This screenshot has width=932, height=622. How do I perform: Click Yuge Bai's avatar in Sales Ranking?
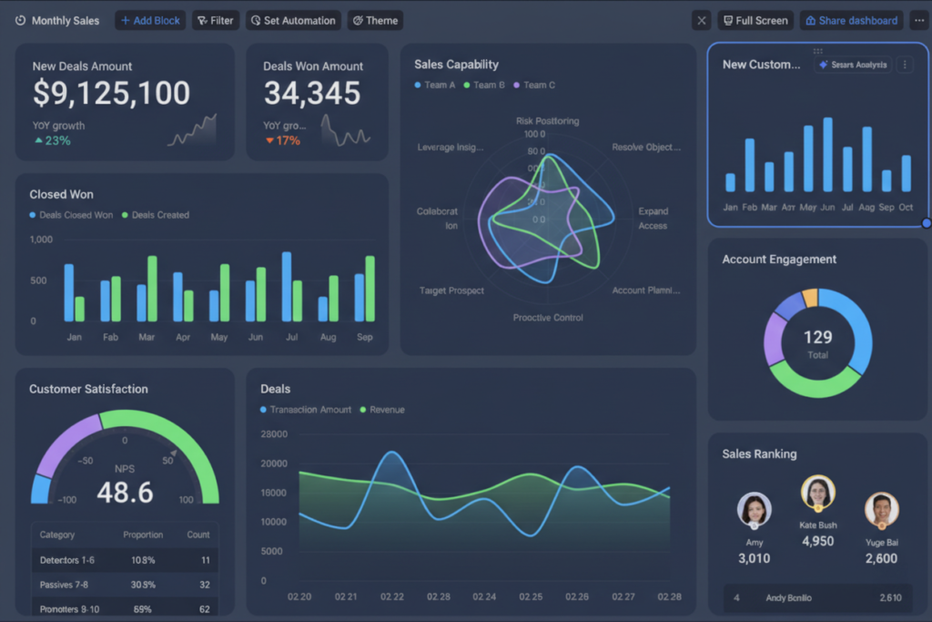click(x=881, y=510)
